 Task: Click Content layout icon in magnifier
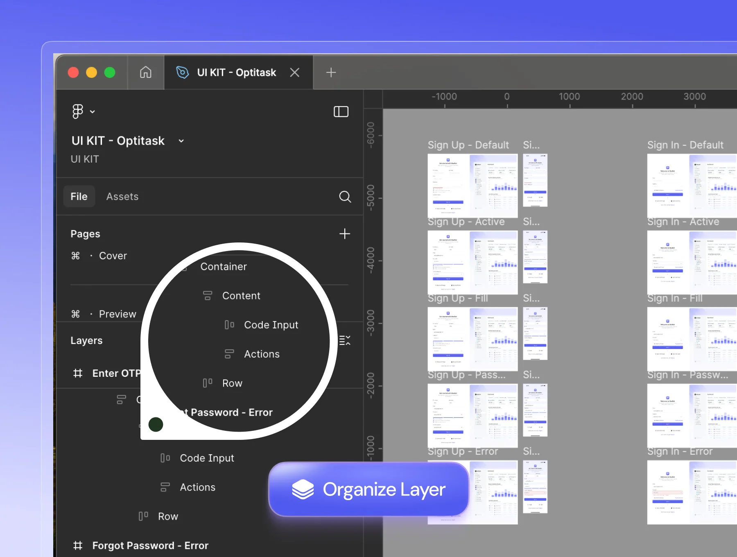click(208, 295)
